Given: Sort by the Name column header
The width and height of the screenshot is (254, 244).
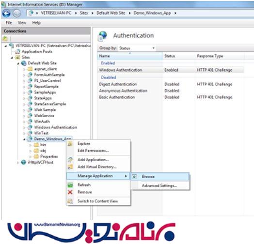Looking at the screenshot, I should pos(130,56).
